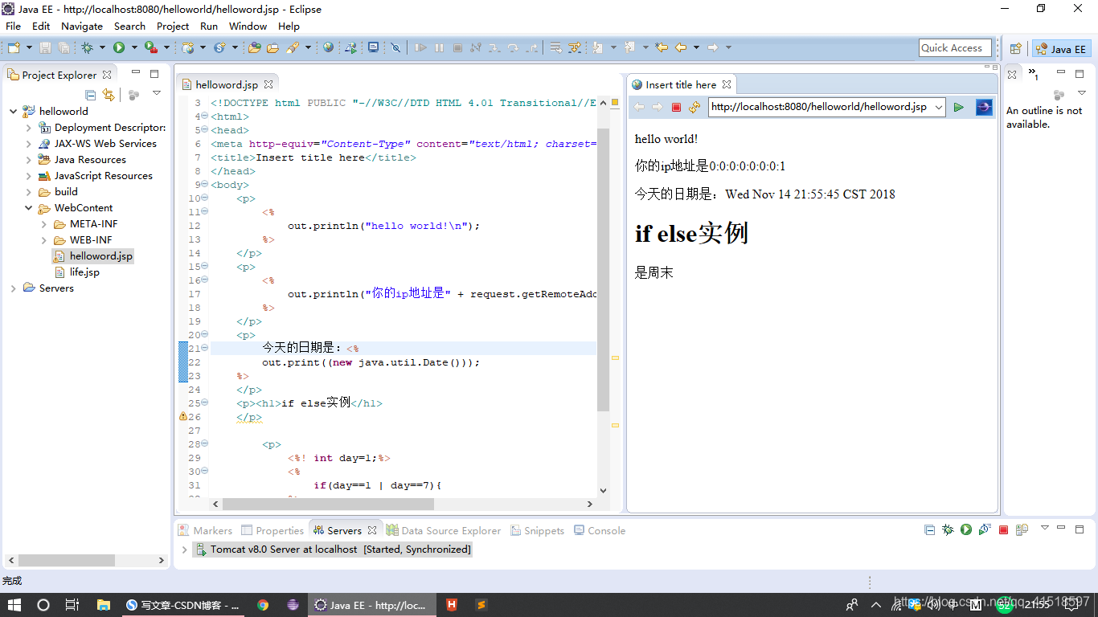
Task: Open the Project menu
Action: (173, 26)
